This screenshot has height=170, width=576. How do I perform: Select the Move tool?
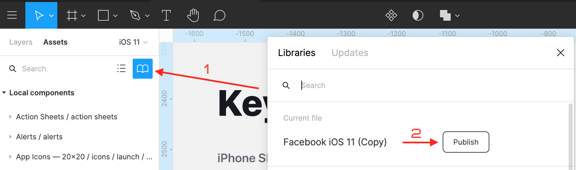(x=39, y=15)
